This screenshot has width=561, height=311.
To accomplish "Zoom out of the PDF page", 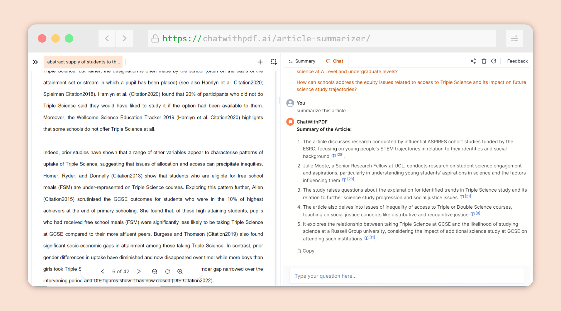I will click(155, 271).
